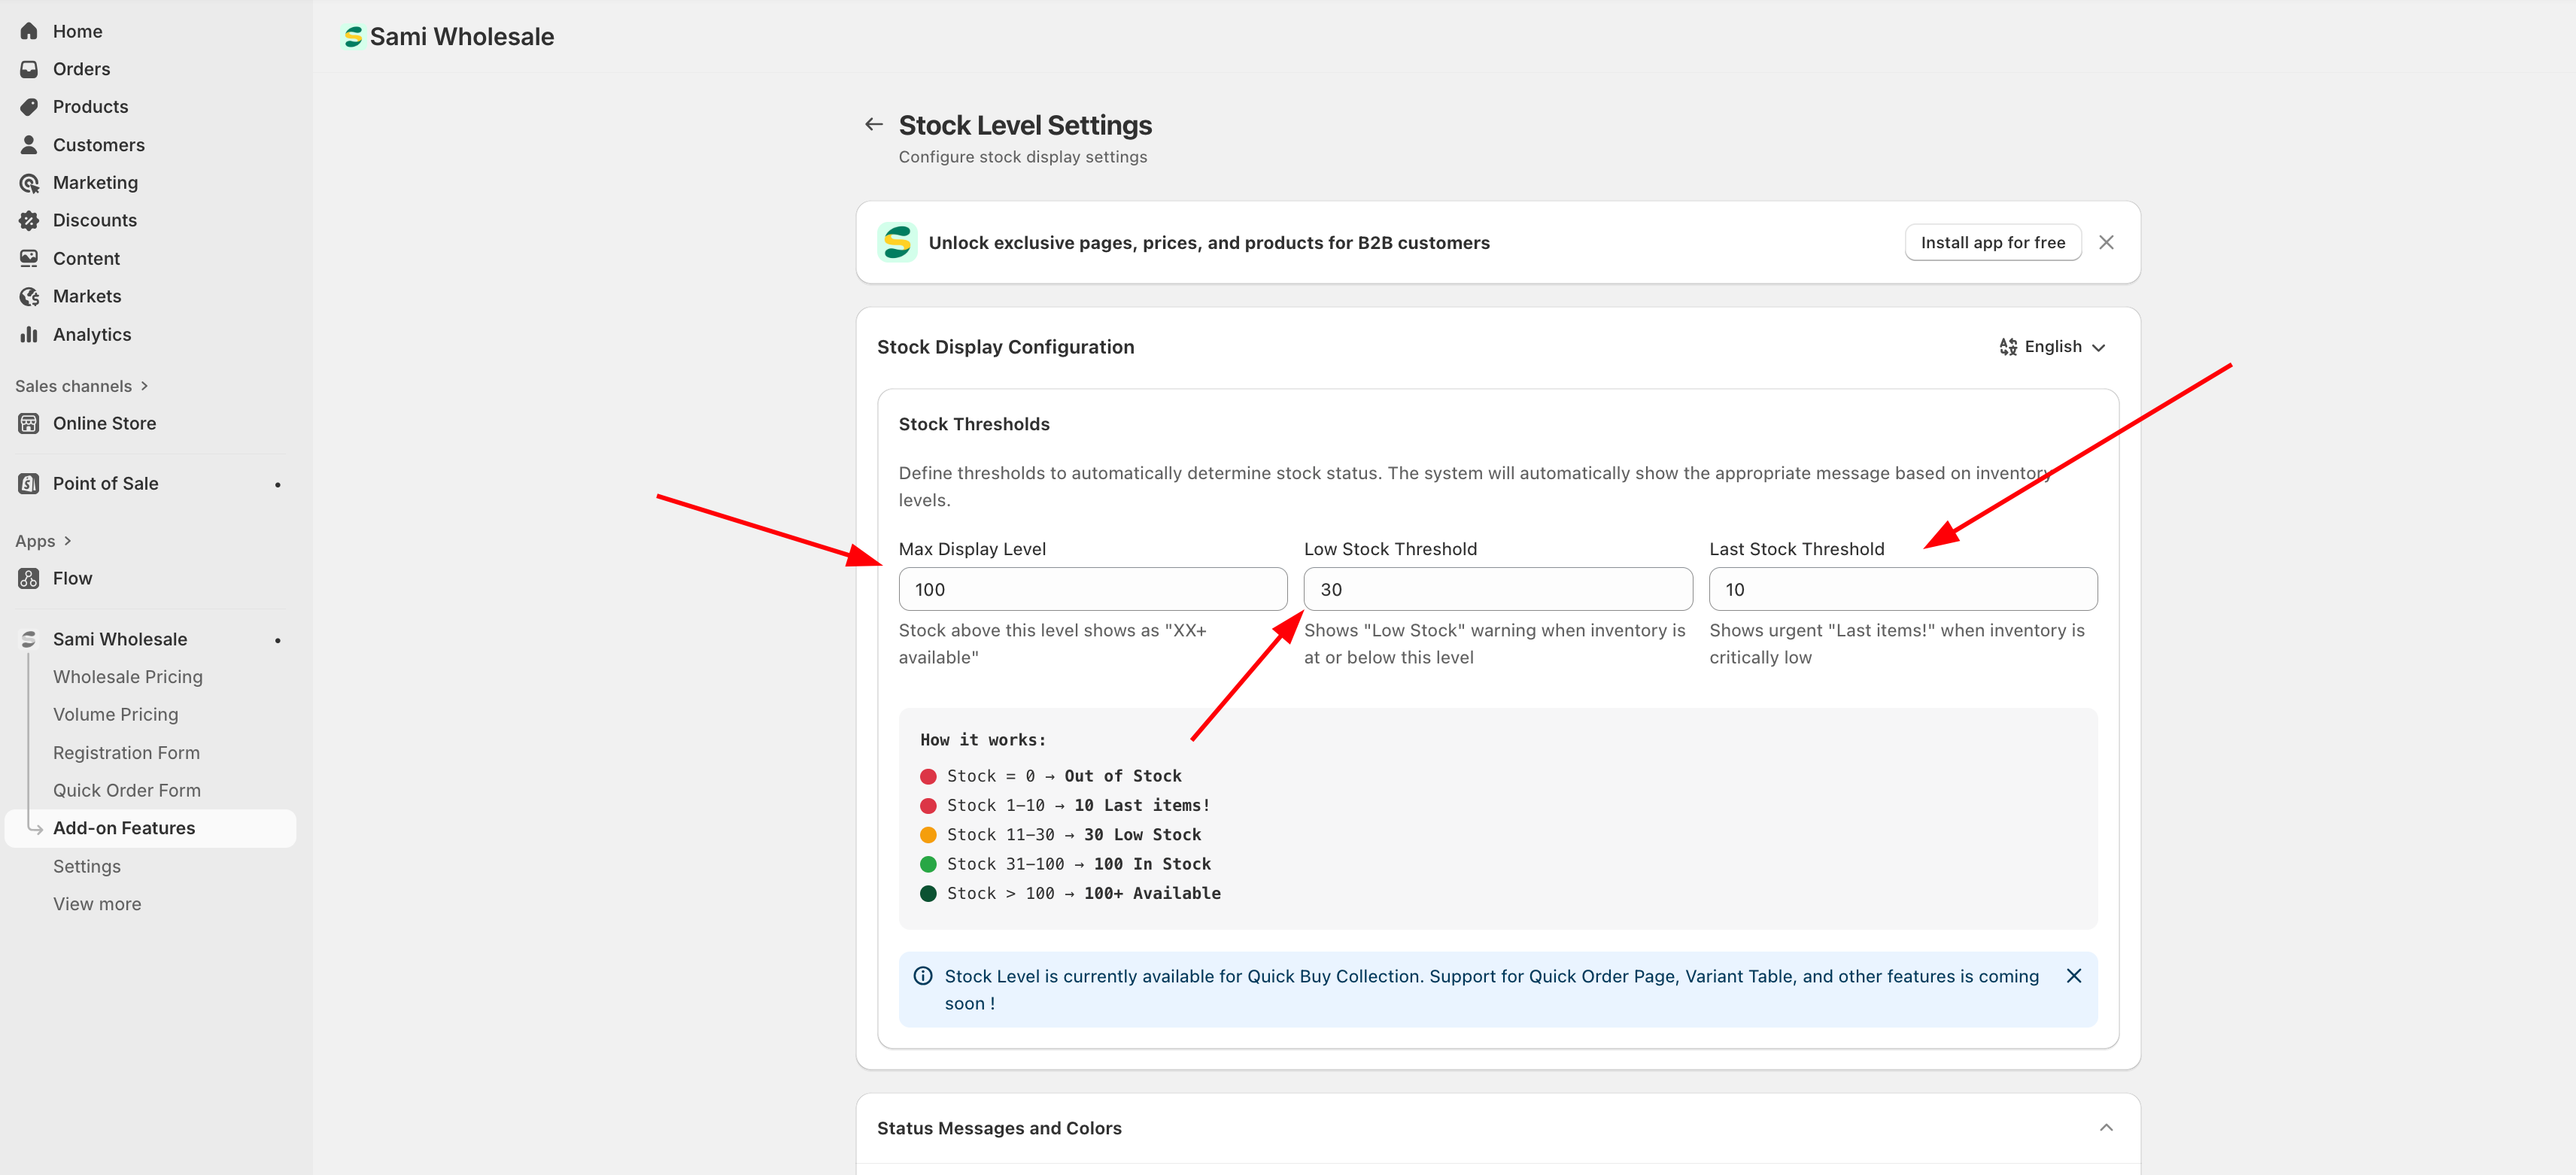Click Install app for free button
The image size is (2576, 1175).
(x=1992, y=243)
